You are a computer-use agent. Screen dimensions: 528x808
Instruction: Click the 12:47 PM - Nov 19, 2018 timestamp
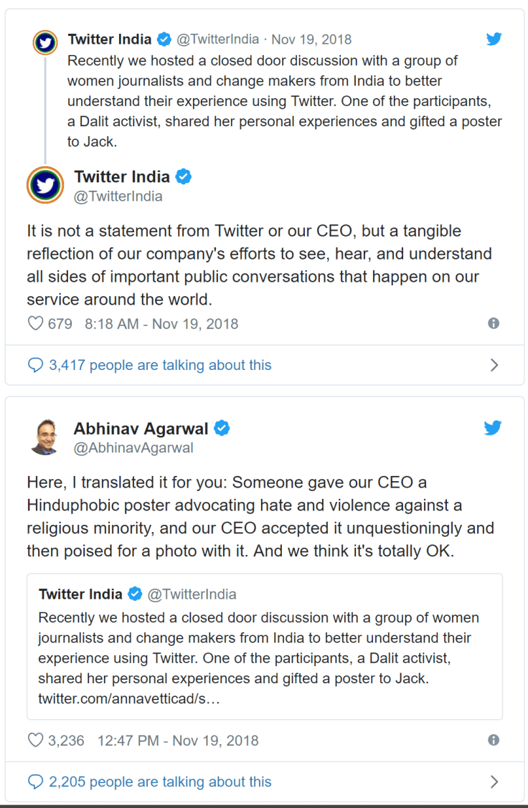click(178, 740)
